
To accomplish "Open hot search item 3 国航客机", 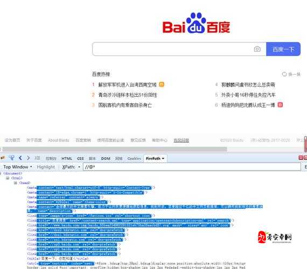I will tap(125, 105).
